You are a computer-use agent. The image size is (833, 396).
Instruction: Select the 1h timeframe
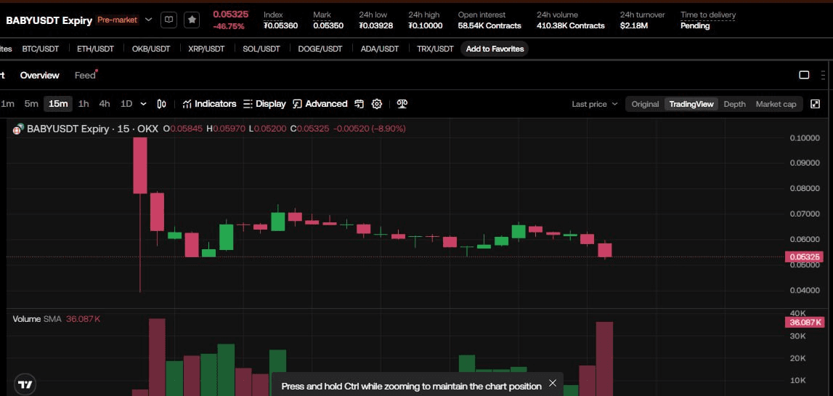[84, 104]
